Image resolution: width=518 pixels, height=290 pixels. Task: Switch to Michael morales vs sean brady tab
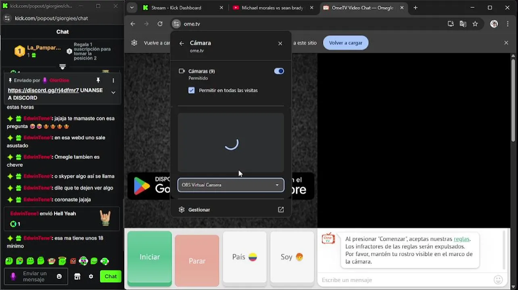tap(273, 8)
